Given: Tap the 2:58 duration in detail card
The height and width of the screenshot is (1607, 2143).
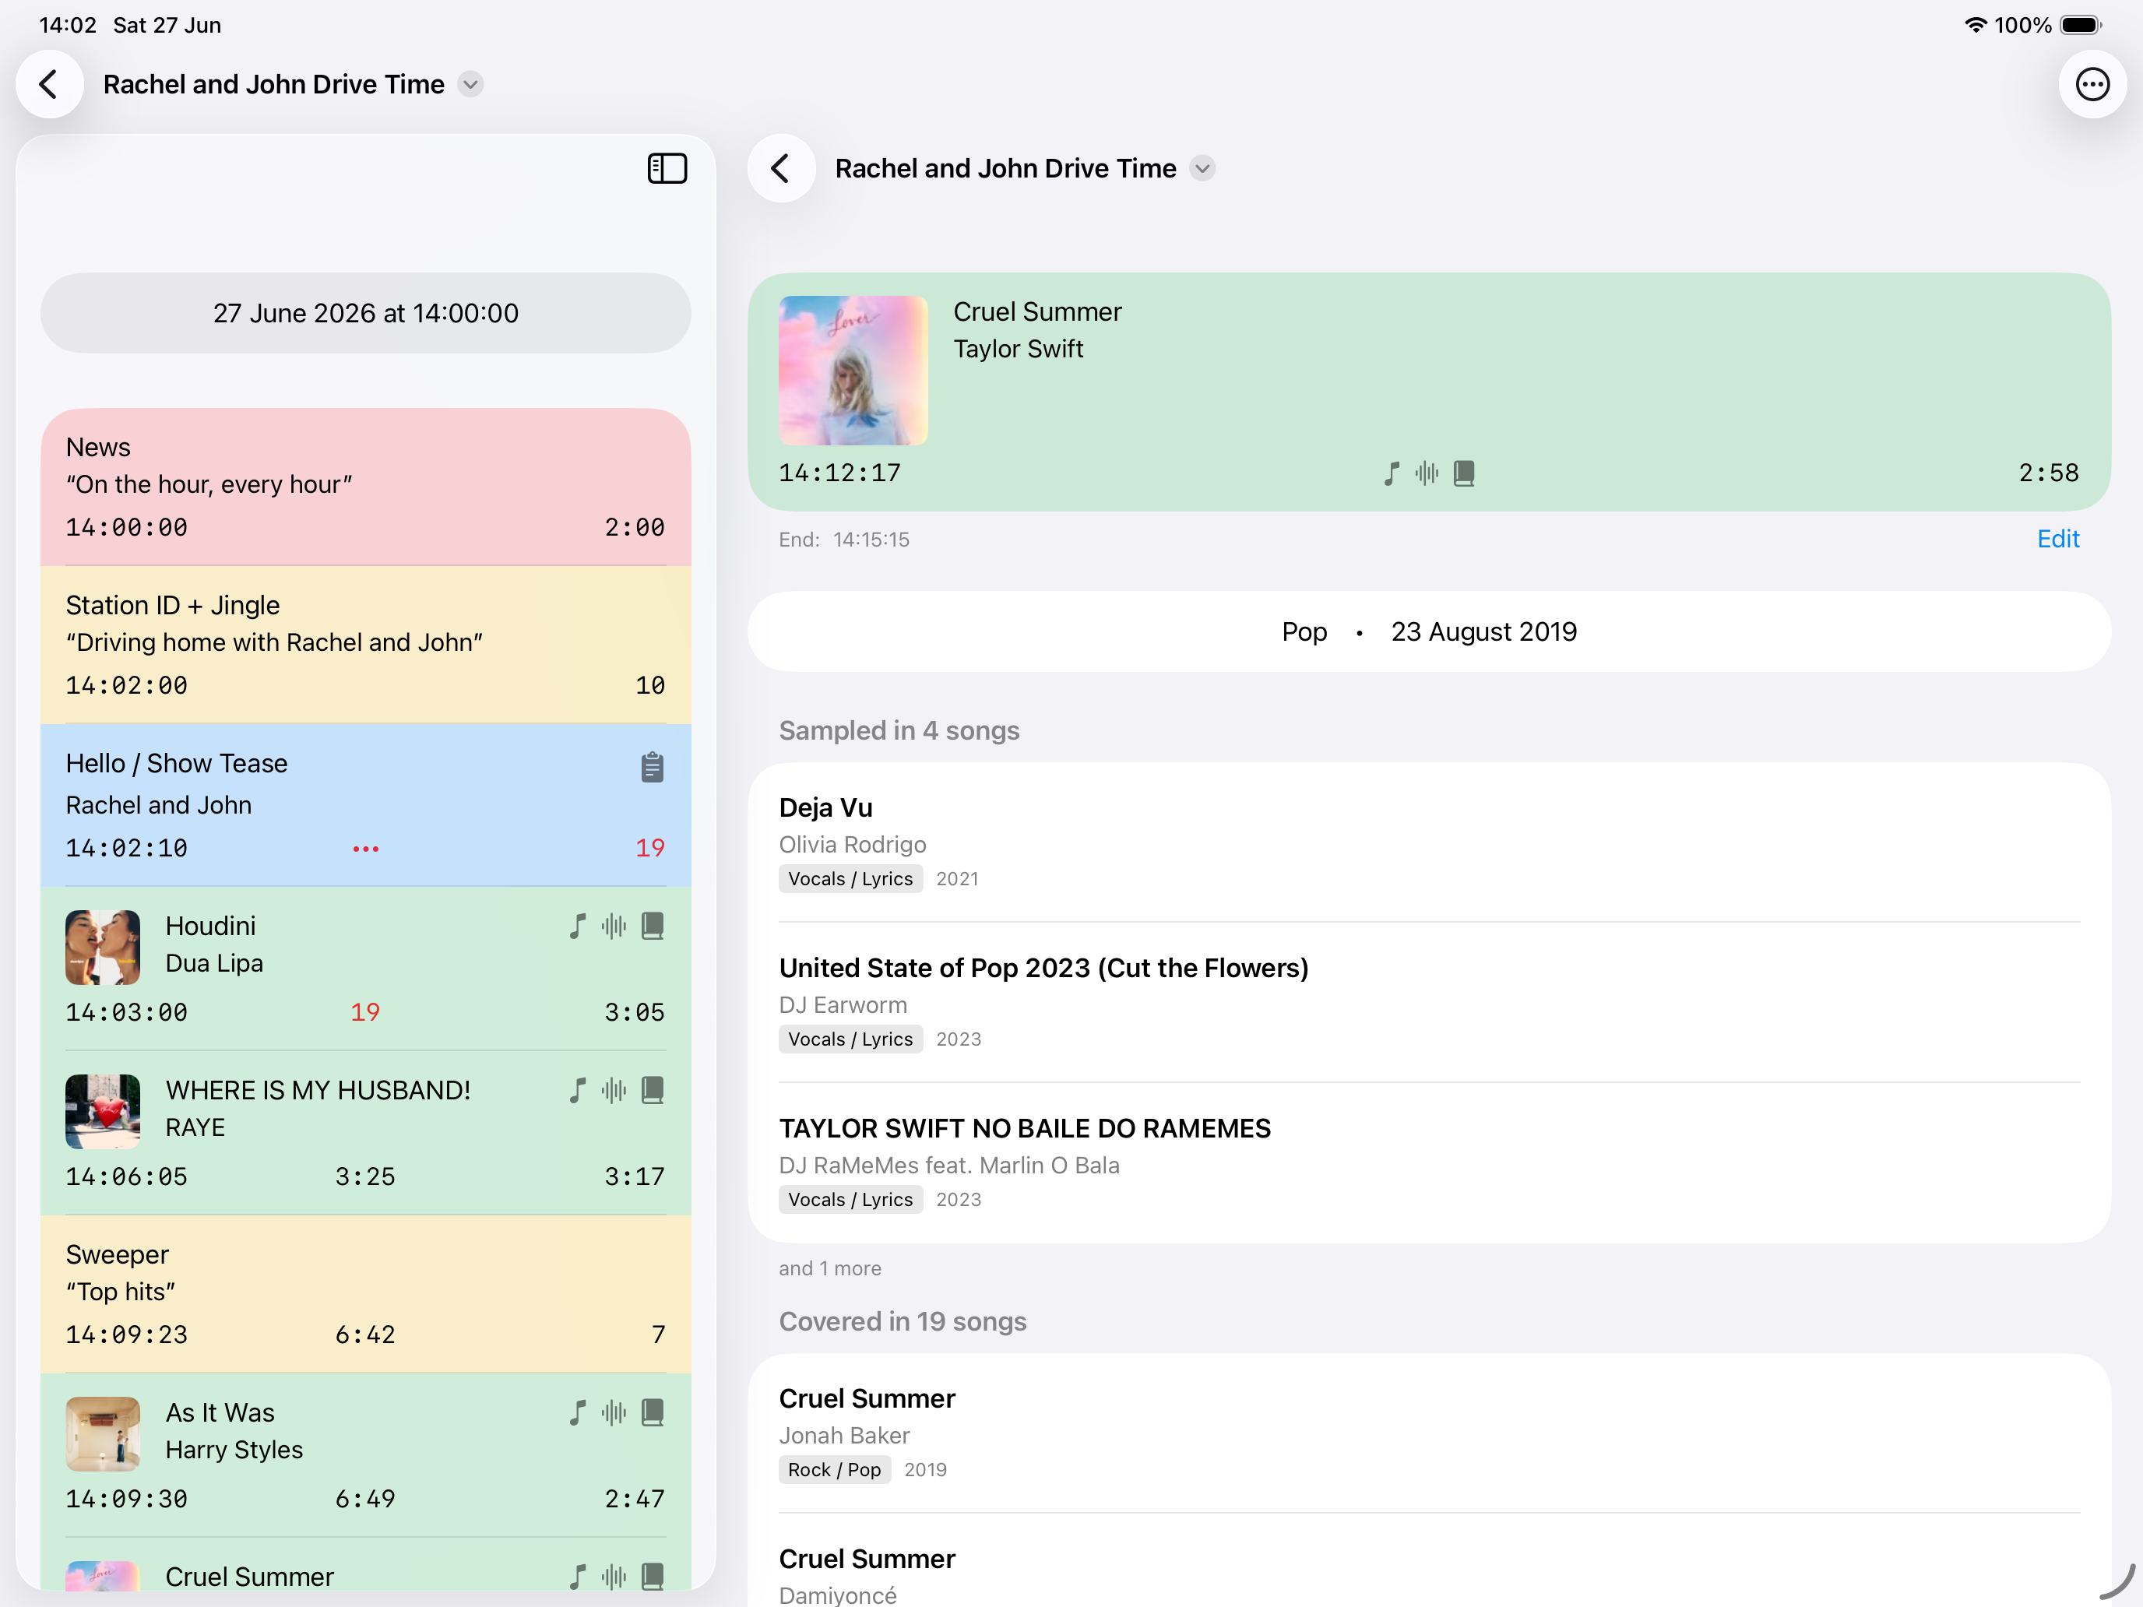Looking at the screenshot, I should coord(2049,473).
